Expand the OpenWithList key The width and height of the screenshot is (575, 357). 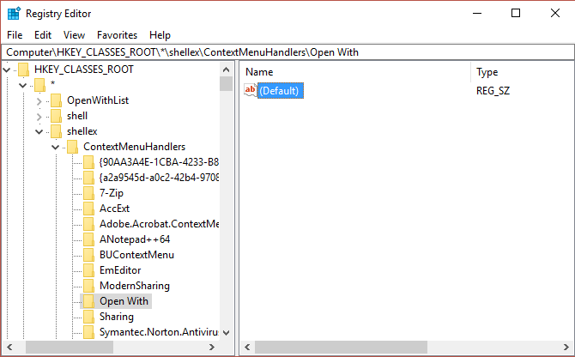(39, 100)
